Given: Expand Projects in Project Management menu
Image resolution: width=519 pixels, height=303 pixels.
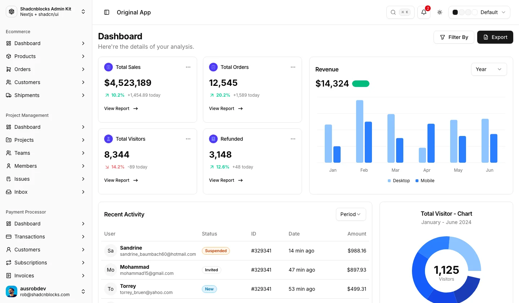Looking at the screenshot, I should [46, 140].
